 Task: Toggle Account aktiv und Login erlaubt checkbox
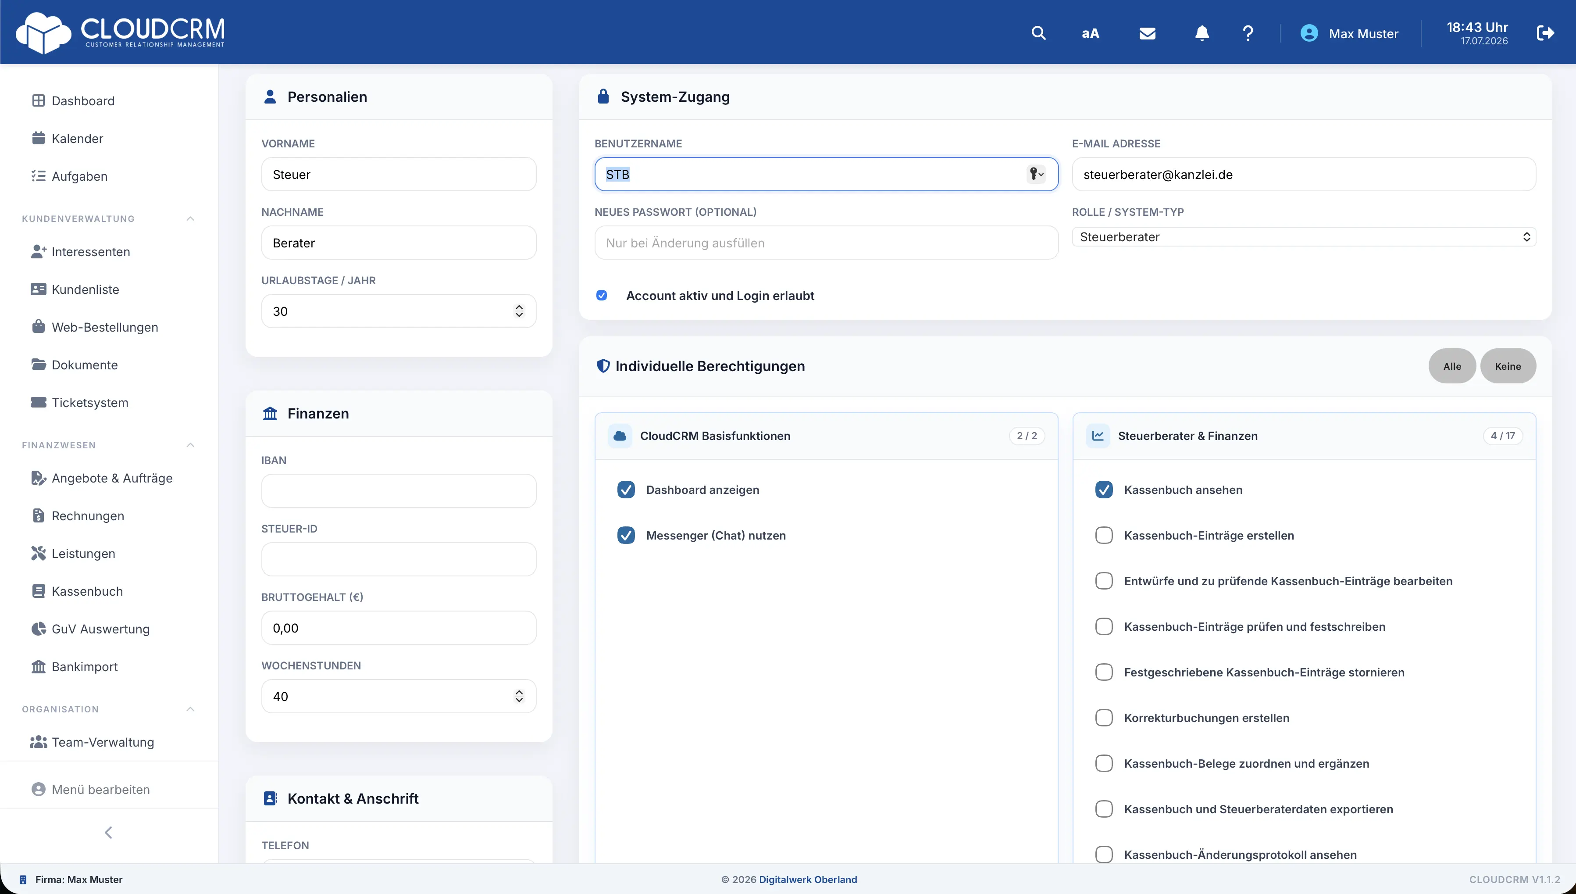(x=602, y=295)
